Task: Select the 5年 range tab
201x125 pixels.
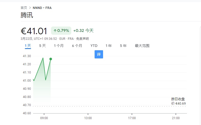Action: point(123,46)
